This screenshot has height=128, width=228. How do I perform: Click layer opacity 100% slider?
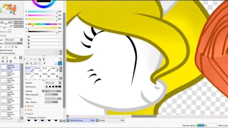[14, 43]
